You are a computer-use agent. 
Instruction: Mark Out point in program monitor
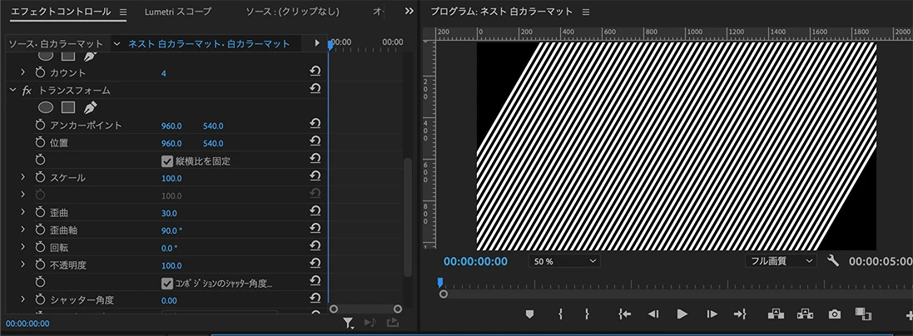point(587,314)
